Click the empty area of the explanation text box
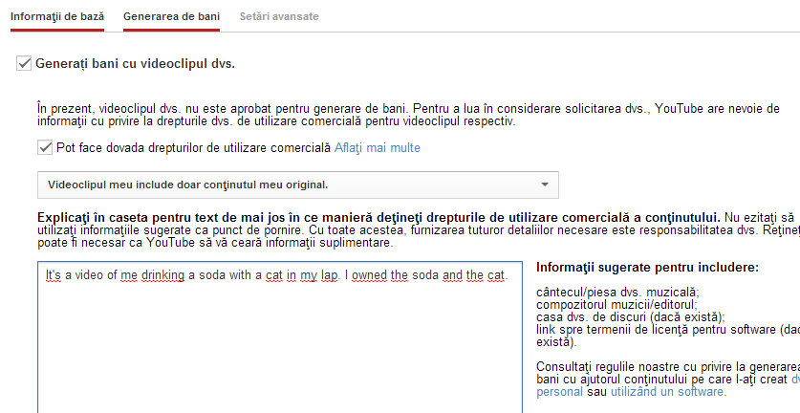 (280, 347)
